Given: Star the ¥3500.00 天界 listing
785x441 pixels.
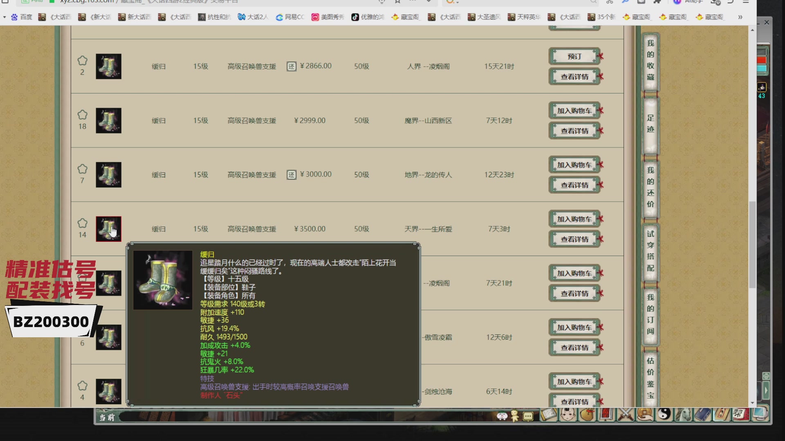Looking at the screenshot, I should click(83, 223).
